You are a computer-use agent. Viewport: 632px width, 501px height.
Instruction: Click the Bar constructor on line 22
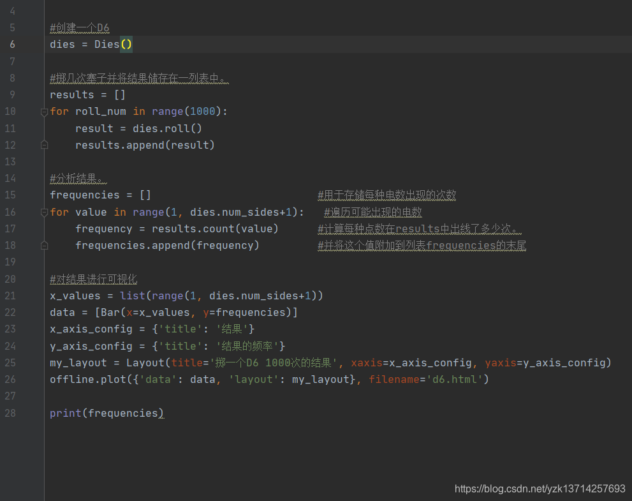tap(101, 312)
